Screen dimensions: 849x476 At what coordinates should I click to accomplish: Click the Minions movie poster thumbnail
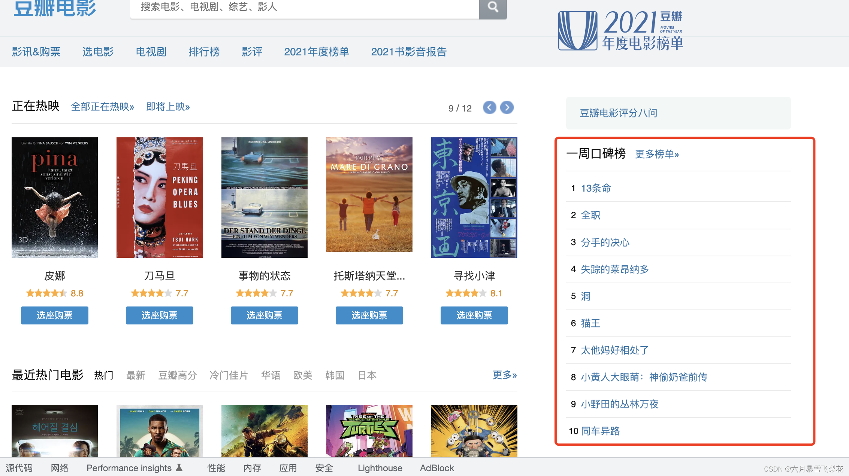pos(474,431)
